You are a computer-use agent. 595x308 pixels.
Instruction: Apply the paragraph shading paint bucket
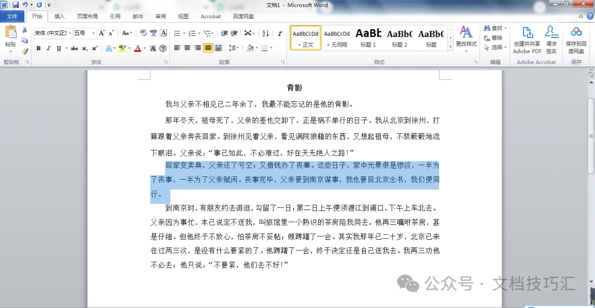[x=250, y=48]
